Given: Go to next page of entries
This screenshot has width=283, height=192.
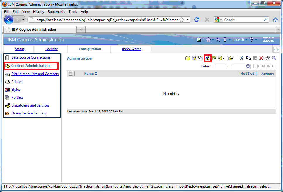Looking at the screenshot, I should pyautogui.click(x=268, y=66).
